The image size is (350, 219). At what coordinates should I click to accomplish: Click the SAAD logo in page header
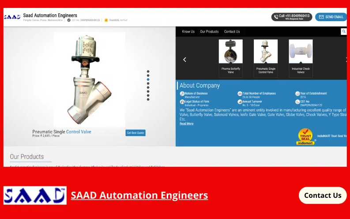point(12,17)
